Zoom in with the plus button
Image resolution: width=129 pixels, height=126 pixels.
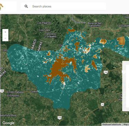pyautogui.click(x=5, y=32)
